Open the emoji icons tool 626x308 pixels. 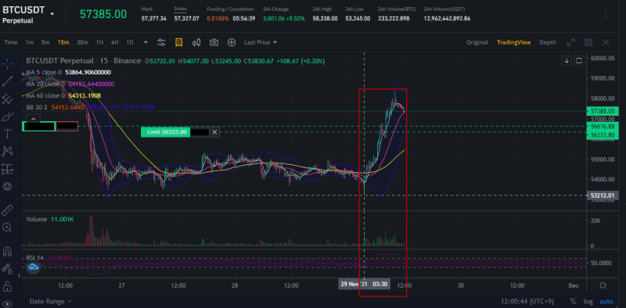[7, 186]
